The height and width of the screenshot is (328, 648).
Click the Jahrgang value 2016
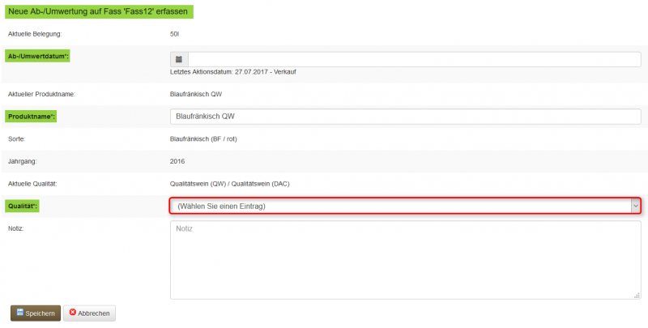(178, 161)
